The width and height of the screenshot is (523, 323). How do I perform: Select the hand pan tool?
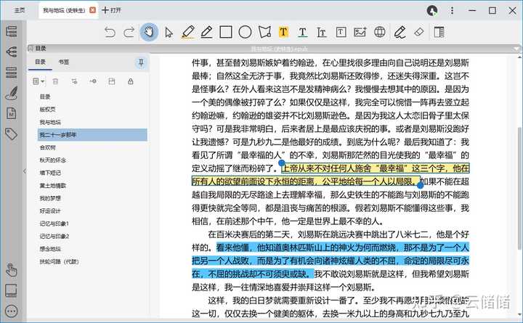coord(149,32)
